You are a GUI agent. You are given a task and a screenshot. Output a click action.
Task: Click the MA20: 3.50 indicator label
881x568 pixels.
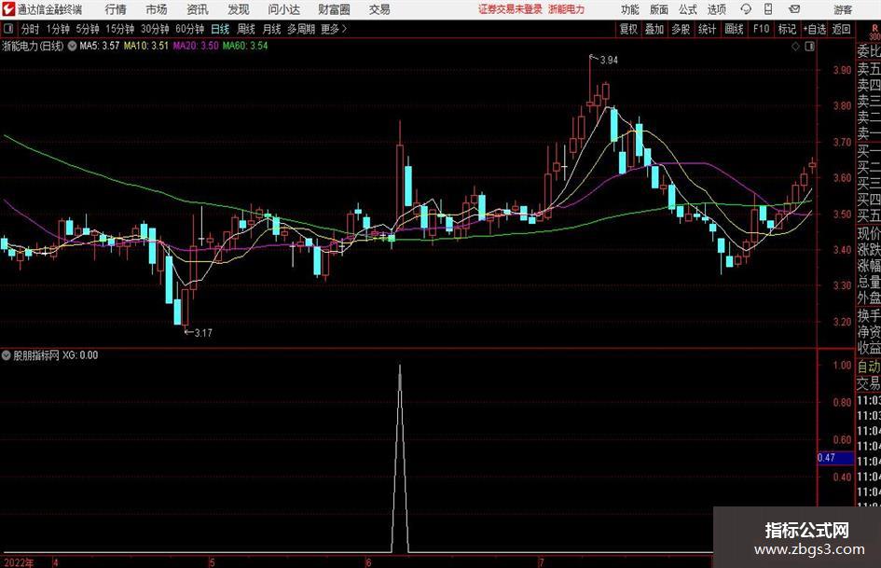pyautogui.click(x=196, y=46)
